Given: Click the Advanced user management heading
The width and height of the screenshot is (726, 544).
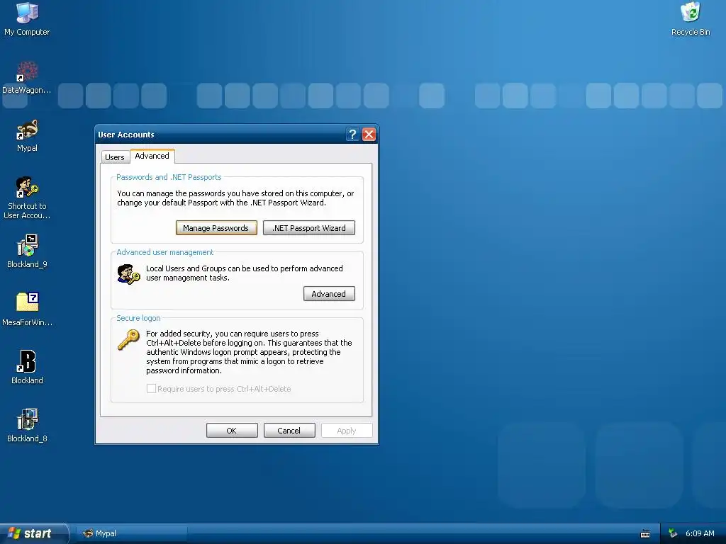Looking at the screenshot, I should tap(164, 252).
